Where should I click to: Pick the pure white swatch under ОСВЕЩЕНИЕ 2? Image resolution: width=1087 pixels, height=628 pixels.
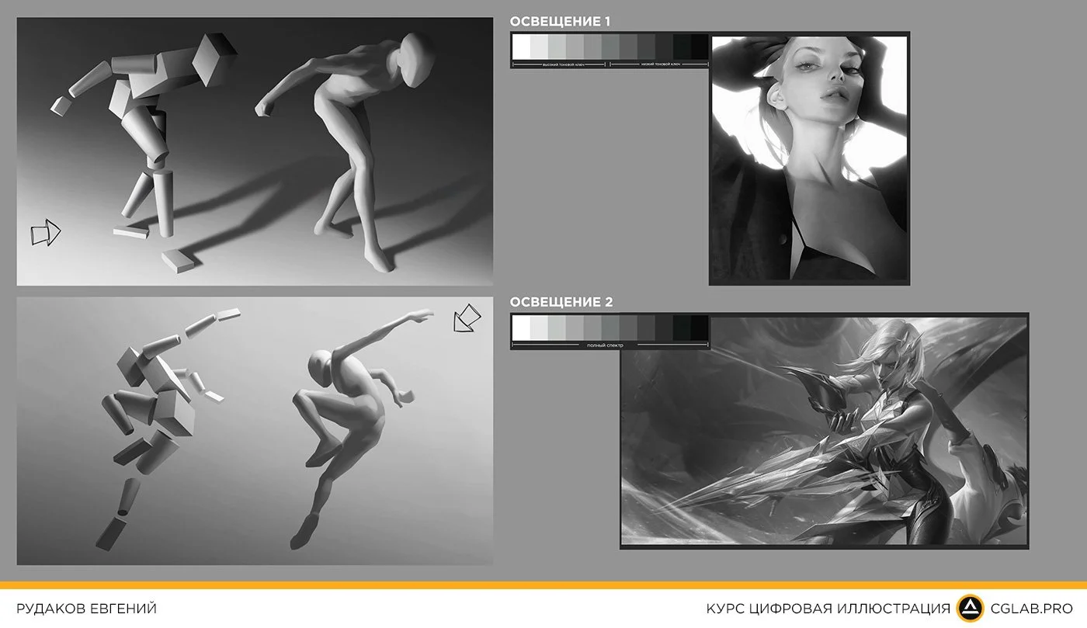coord(522,327)
